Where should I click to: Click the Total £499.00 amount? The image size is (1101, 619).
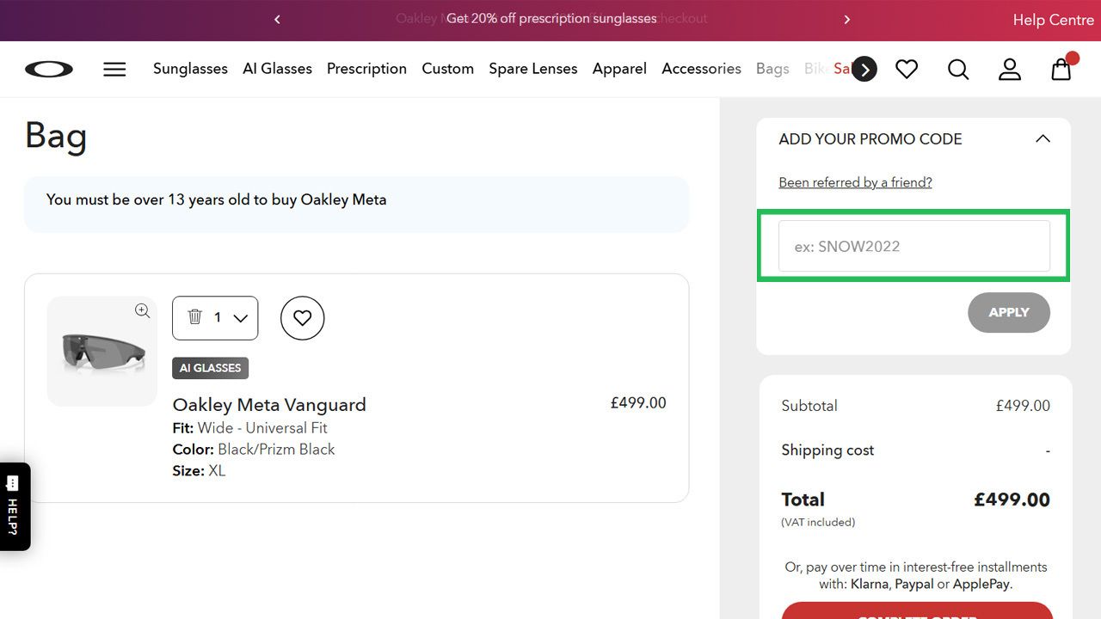tap(1012, 499)
